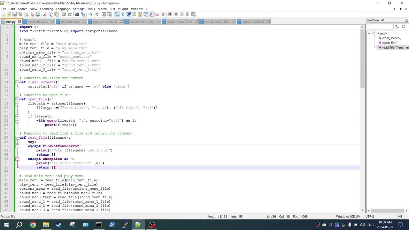The width and height of the screenshot is (409, 230).
Task: Open the Folder as Workspace icon
Action: click(157, 14)
